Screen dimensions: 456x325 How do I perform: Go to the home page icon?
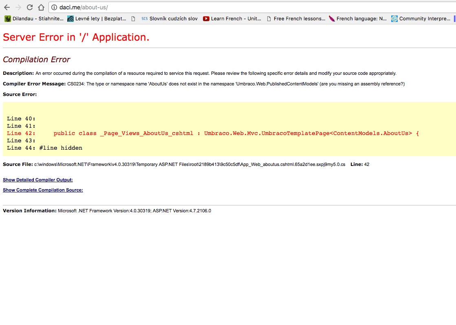pyautogui.click(x=41, y=7)
